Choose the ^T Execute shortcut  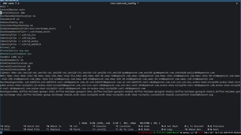click(x=99, y=126)
